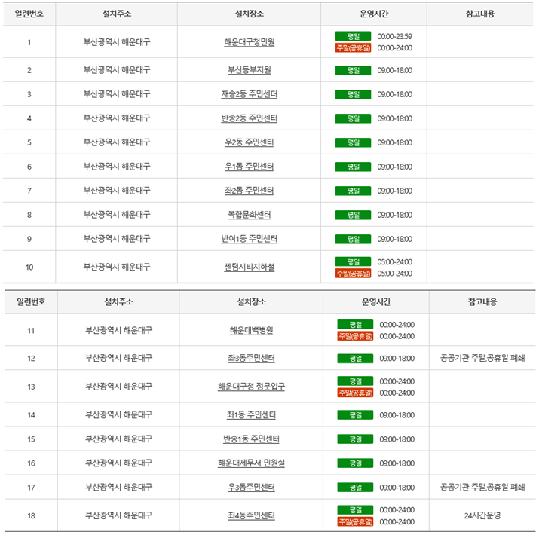Image resolution: width=536 pixels, height=535 pixels.
Task: Click the 좌1동 주민센터 link
Action: pyautogui.click(x=251, y=415)
